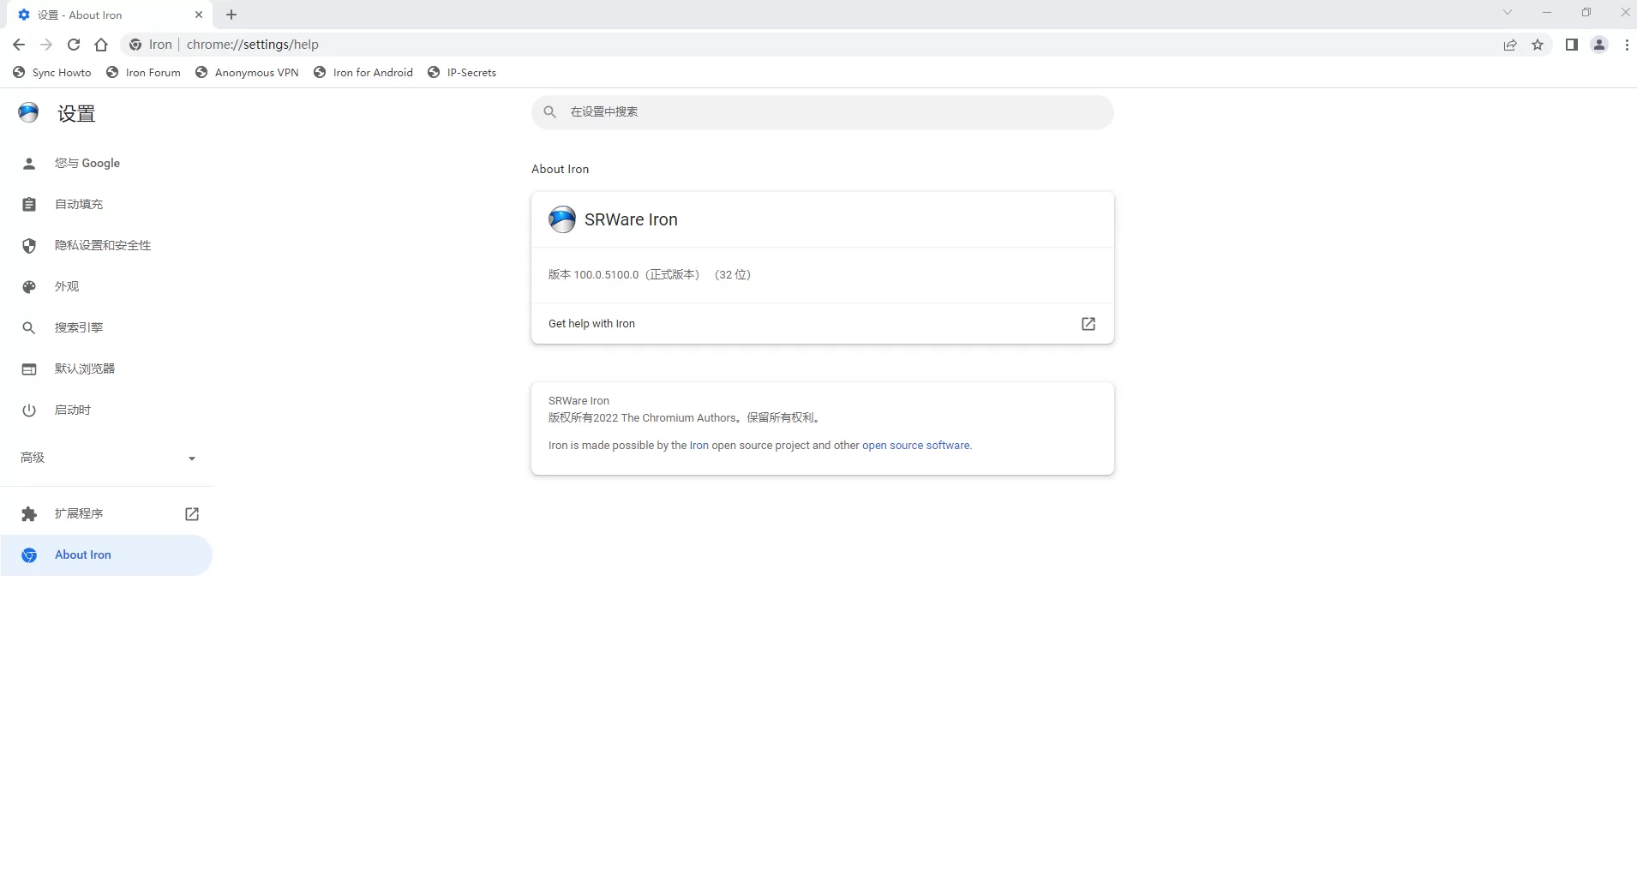Click Get help with Iron
The height and width of the screenshot is (881, 1637).
592,324
